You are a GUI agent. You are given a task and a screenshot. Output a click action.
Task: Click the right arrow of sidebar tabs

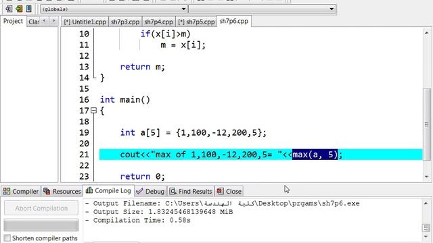[54, 21]
